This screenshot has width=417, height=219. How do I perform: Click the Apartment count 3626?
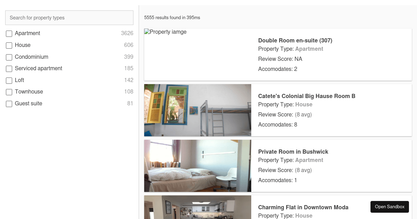coord(127,33)
